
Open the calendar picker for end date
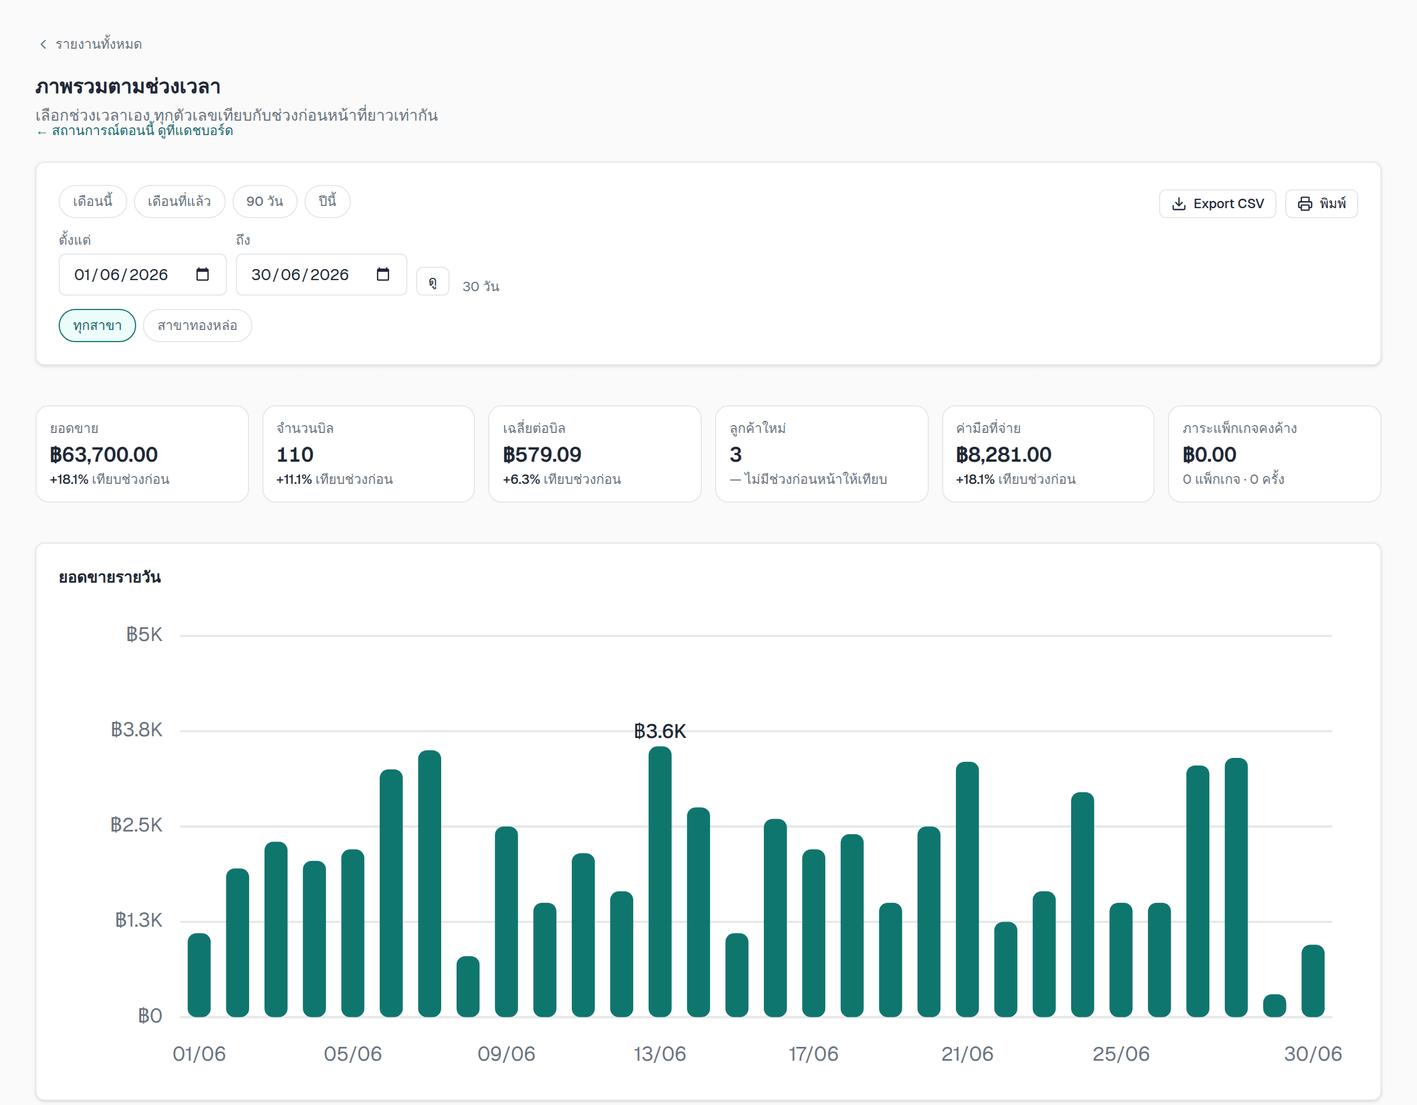tap(383, 275)
